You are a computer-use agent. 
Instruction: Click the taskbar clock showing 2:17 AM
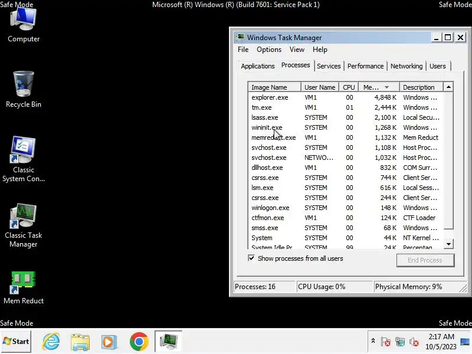pos(441,342)
